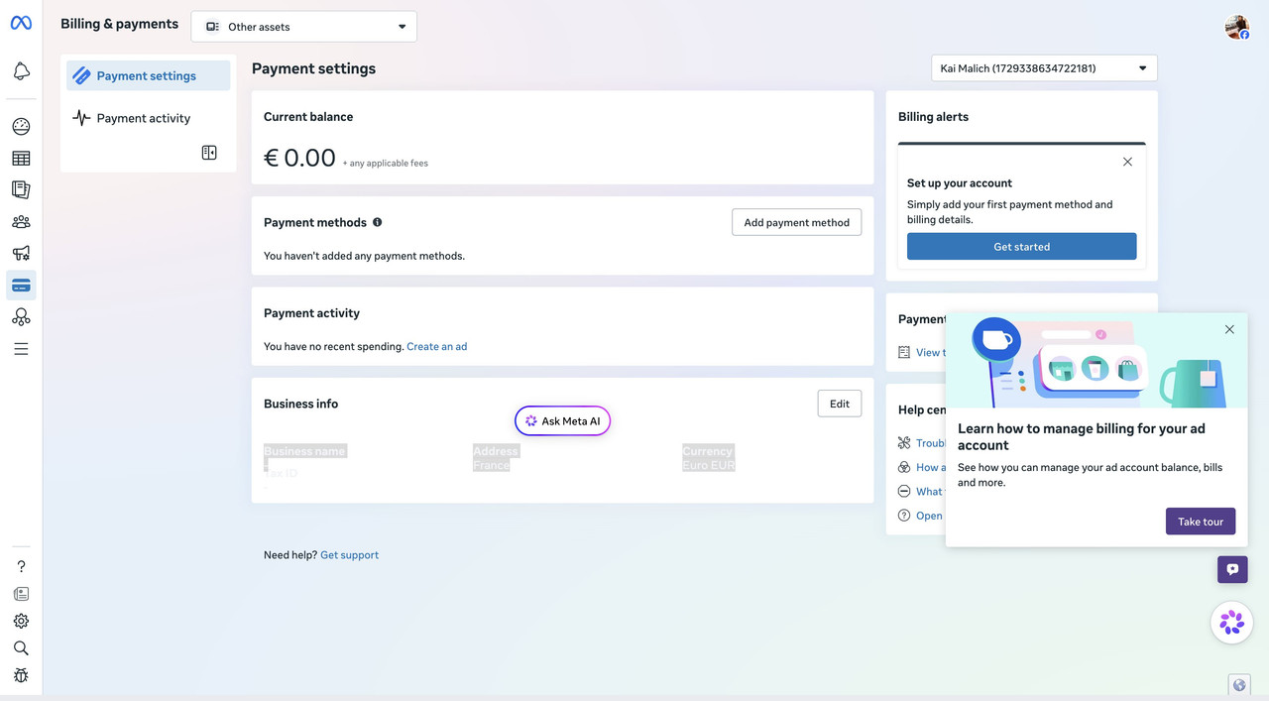This screenshot has height=701, width=1269.
Task: Open the help question mark icon in sidebar
Action: [21, 567]
